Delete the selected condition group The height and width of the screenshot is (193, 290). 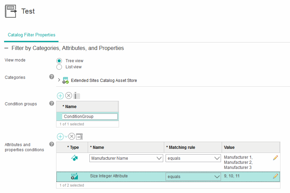point(69,96)
